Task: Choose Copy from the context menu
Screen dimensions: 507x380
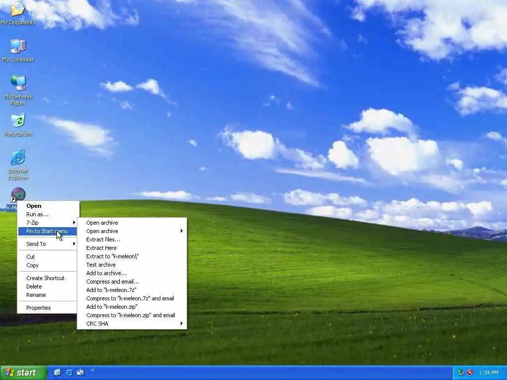Action: pos(47,265)
